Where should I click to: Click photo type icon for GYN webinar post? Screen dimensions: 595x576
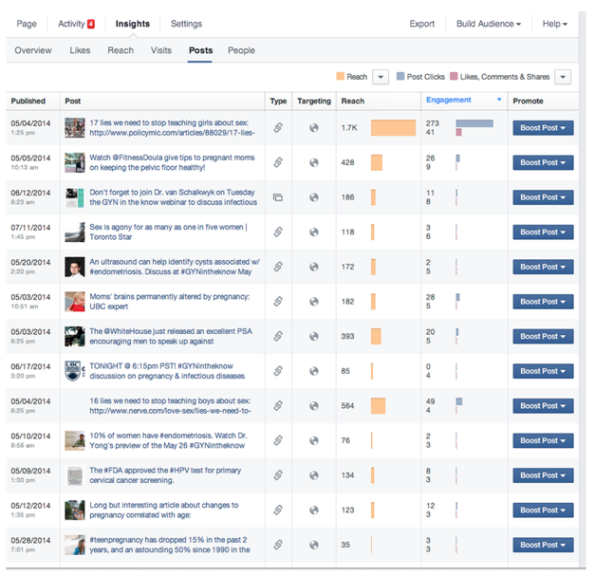point(278,197)
